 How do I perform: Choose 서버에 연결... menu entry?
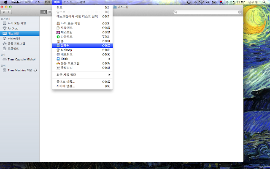tap(82, 86)
